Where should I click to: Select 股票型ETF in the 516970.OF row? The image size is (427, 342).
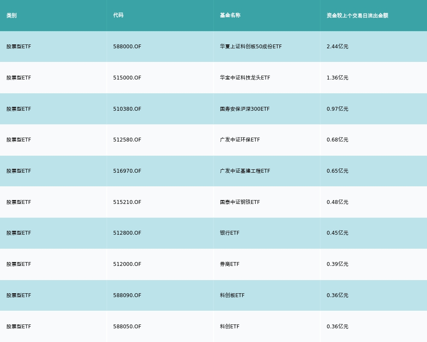pyautogui.click(x=19, y=171)
